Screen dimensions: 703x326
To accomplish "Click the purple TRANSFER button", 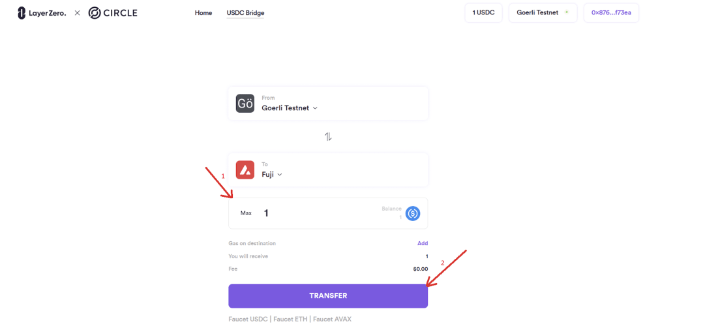I will 328,296.
